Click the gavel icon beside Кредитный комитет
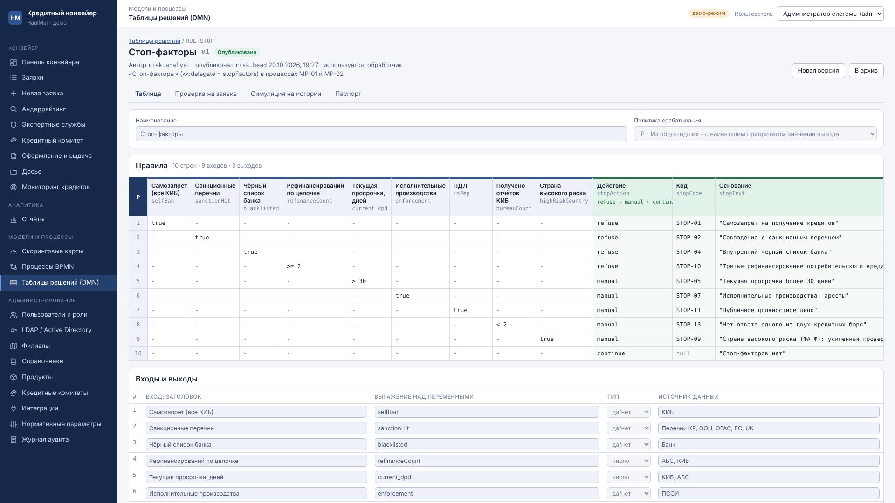Image resolution: width=895 pixels, height=503 pixels. coord(14,141)
